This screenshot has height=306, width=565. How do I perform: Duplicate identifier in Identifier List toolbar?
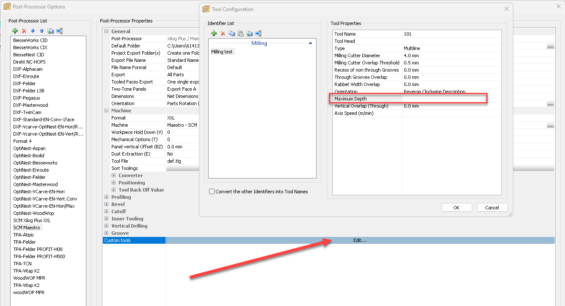point(249,33)
